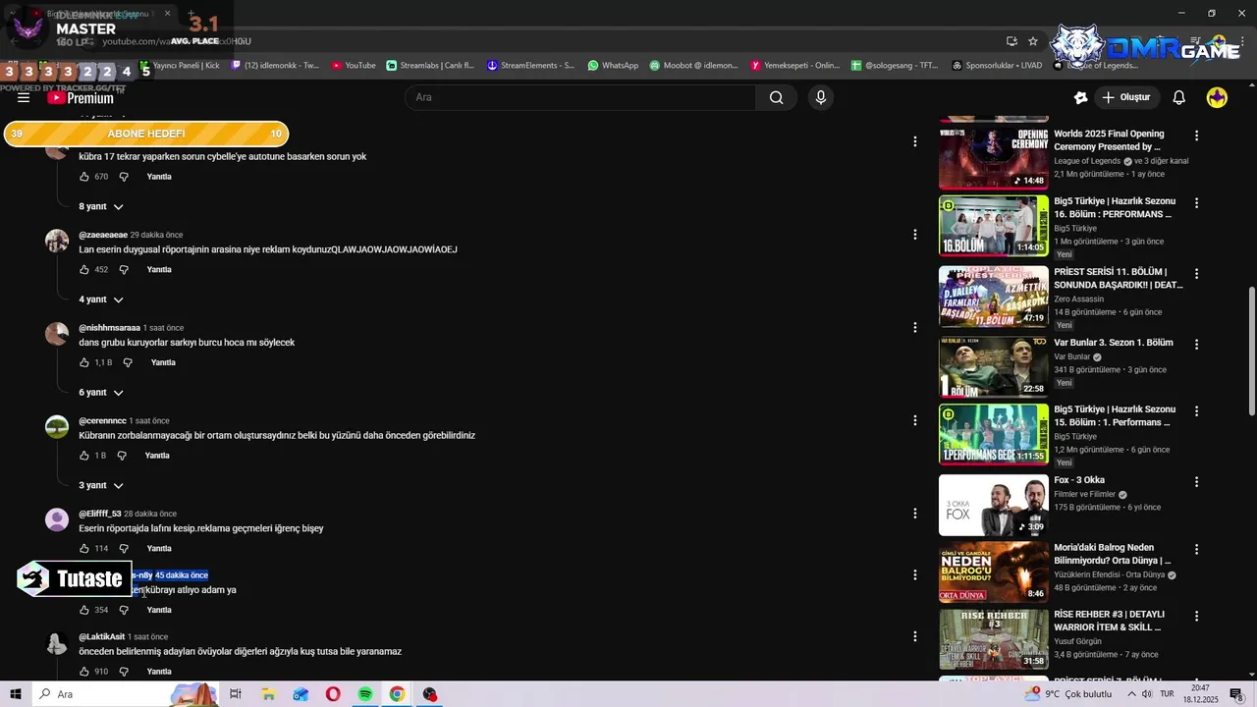This screenshot has width=1257, height=707.
Task: Like the comment by @Eliffff_53
Action: 84,548
